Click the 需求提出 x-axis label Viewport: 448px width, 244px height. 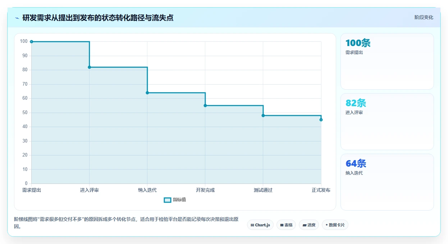(x=32, y=190)
